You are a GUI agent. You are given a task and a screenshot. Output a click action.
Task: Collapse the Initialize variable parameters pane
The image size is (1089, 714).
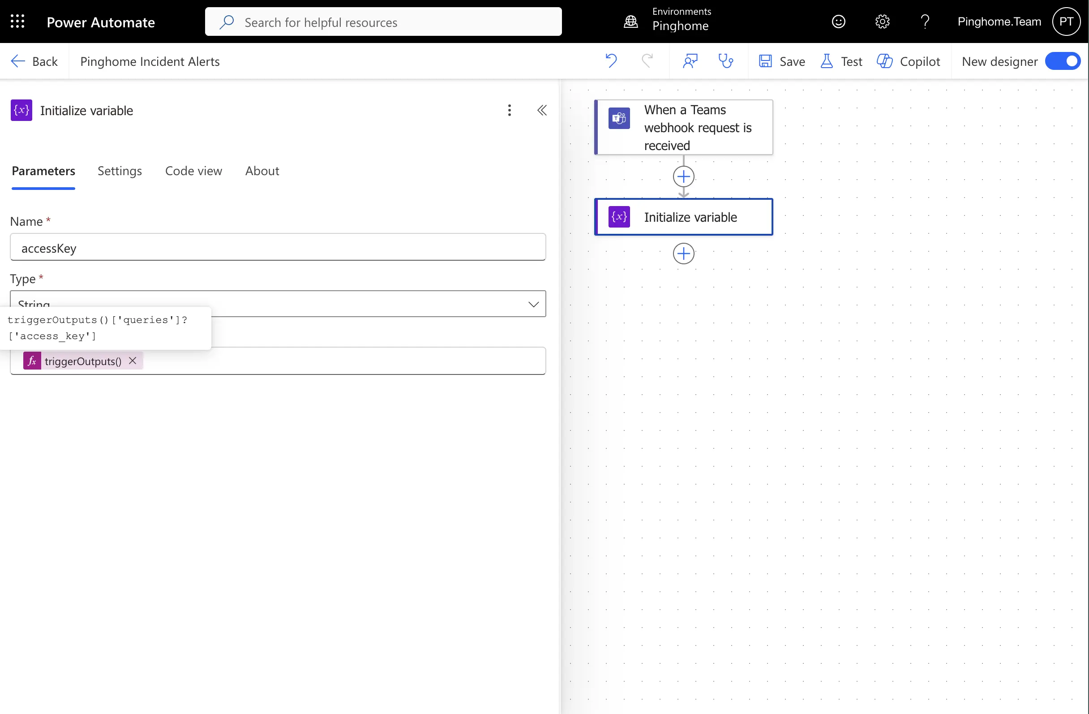(x=542, y=110)
